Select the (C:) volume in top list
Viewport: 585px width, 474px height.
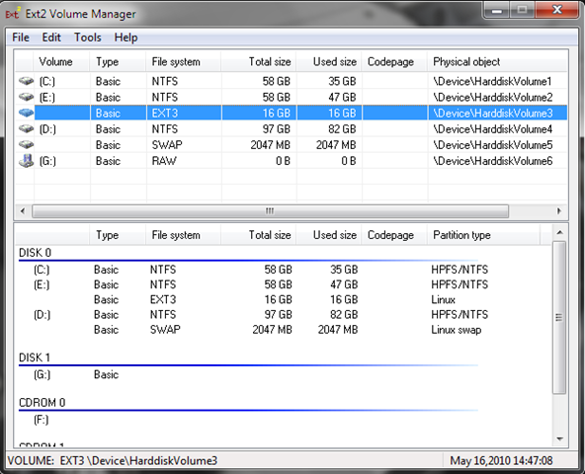tap(47, 81)
